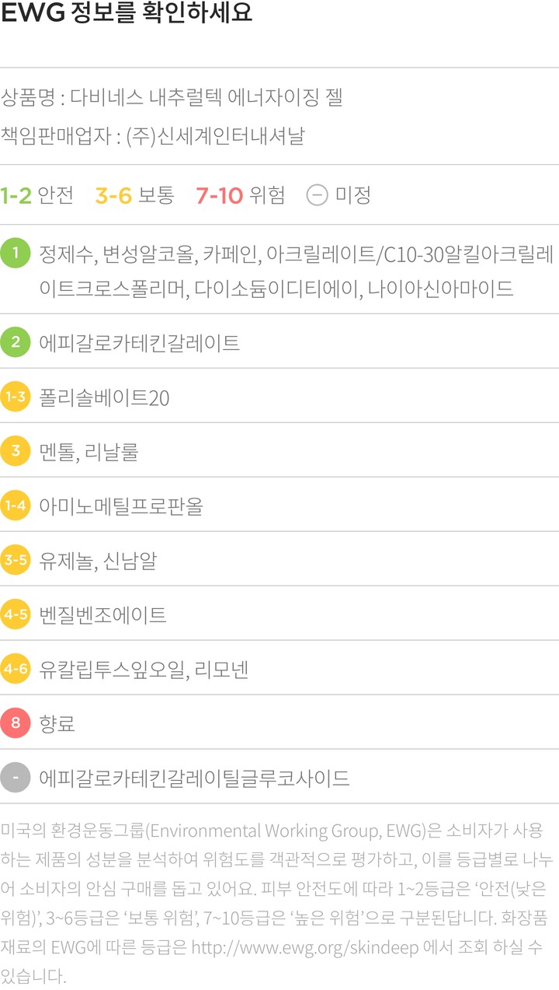Click the red grade 8 badge

[x=15, y=723]
